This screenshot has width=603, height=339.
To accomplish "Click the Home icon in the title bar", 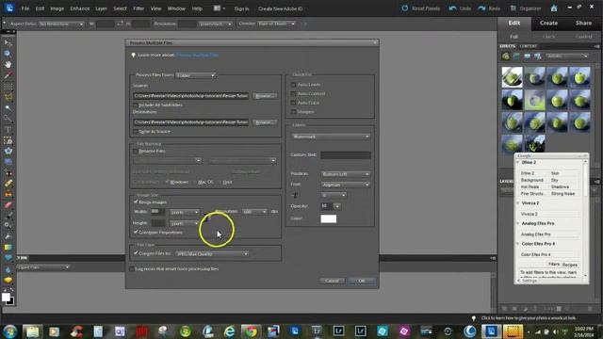I will point(554,8).
